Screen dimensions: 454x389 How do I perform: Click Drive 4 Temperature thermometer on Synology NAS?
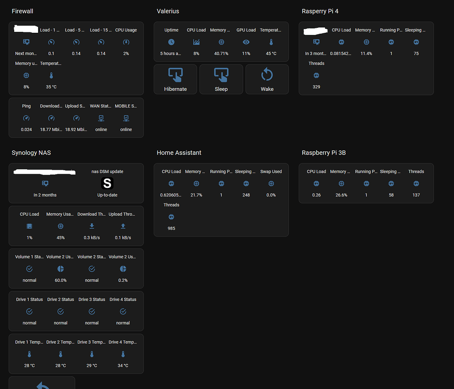click(123, 354)
